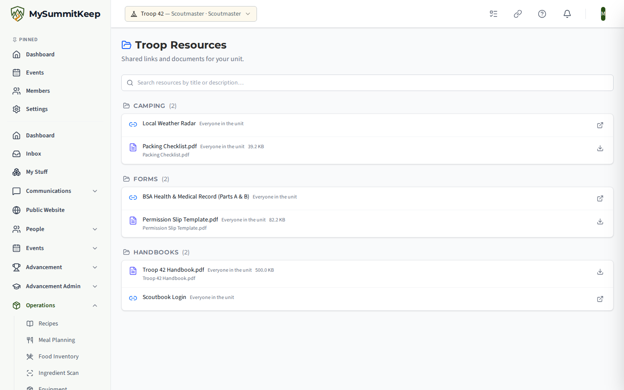Collapse the Operations menu
Screen dimensions: 624x390
coord(55,305)
